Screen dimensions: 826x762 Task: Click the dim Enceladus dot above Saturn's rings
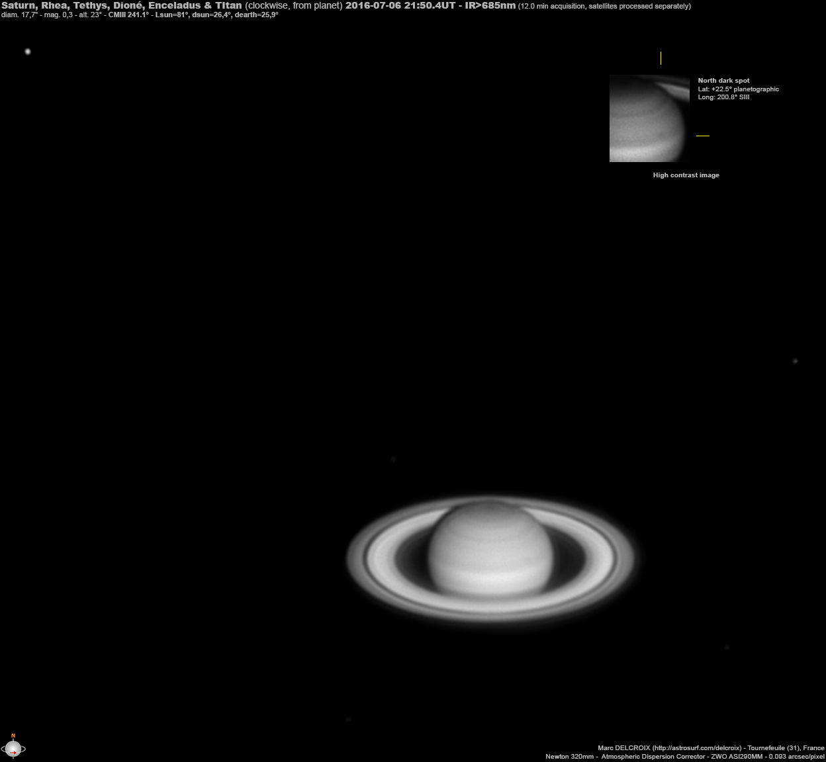point(394,459)
